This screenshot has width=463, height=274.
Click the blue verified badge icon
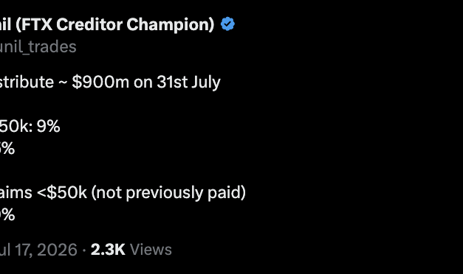(227, 24)
